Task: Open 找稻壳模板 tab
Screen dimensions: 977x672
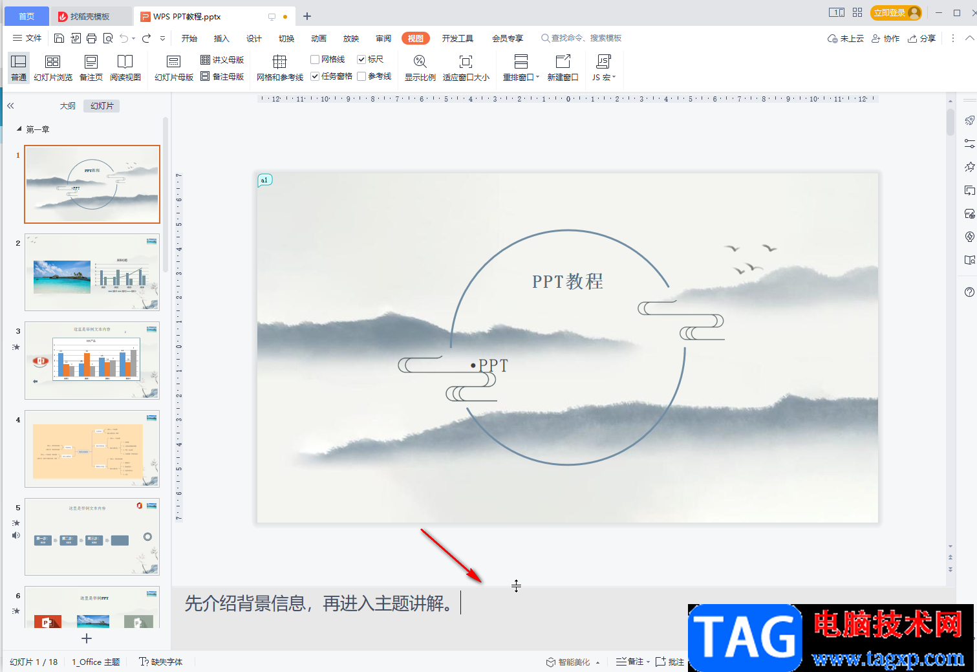Action: 91,16
